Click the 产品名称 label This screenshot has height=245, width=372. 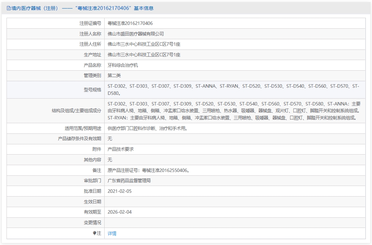coord(92,65)
